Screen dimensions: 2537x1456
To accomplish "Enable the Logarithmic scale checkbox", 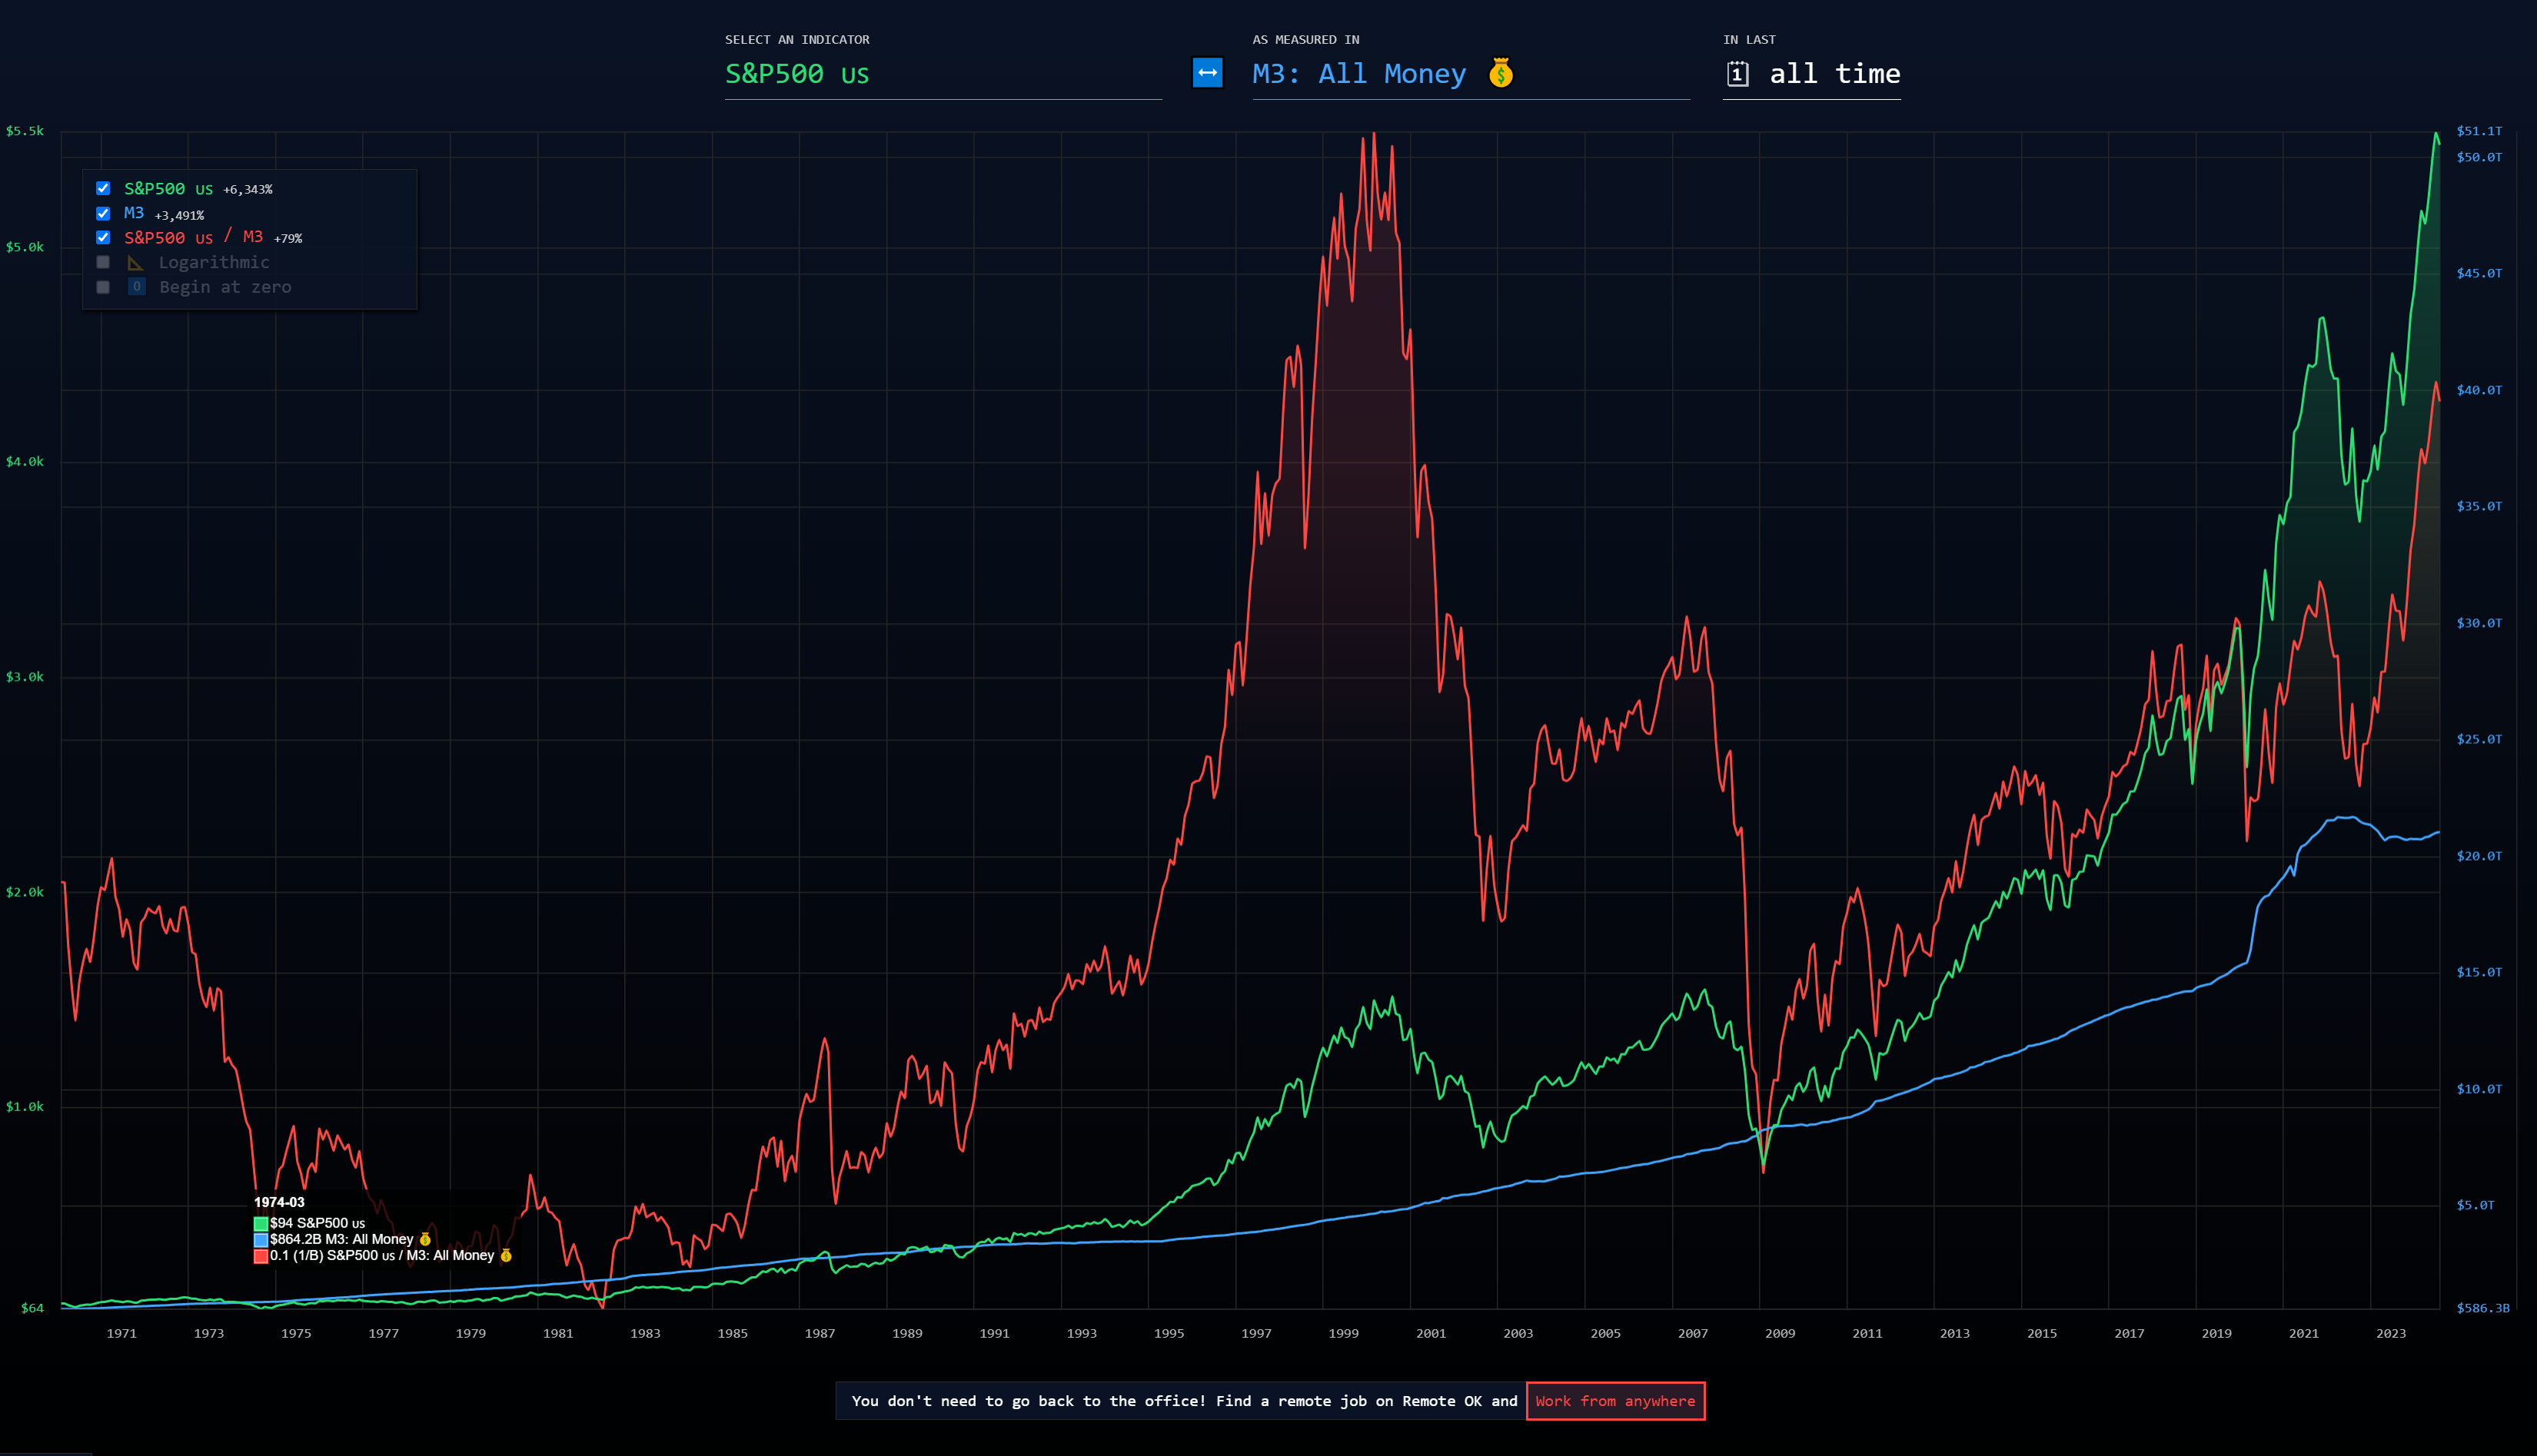I will click(103, 262).
